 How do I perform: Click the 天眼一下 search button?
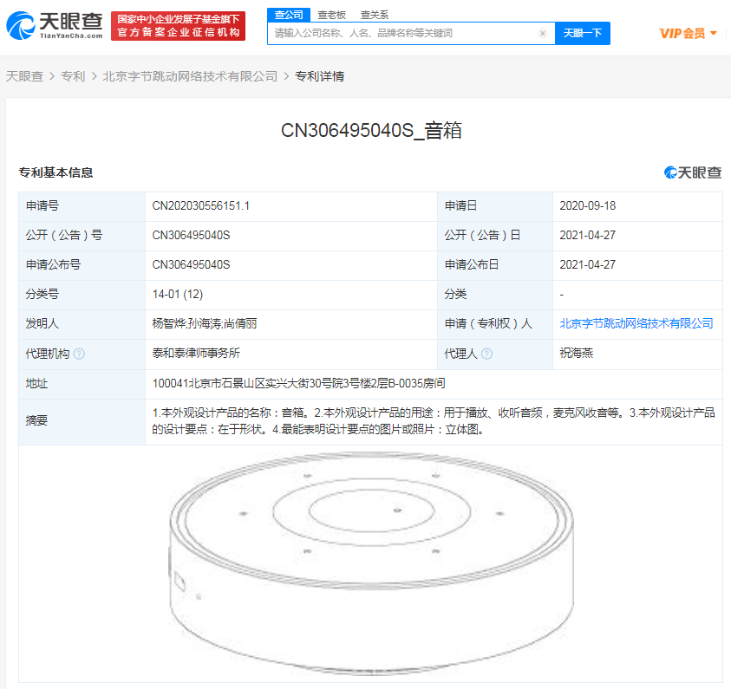click(582, 33)
